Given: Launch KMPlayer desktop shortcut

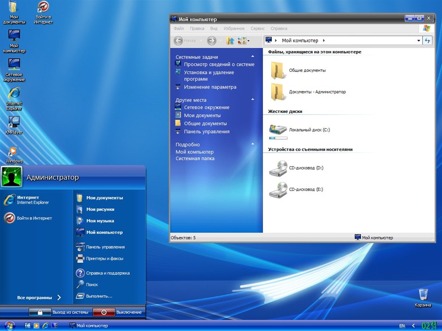Looking at the screenshot, I should coord(14,122).
